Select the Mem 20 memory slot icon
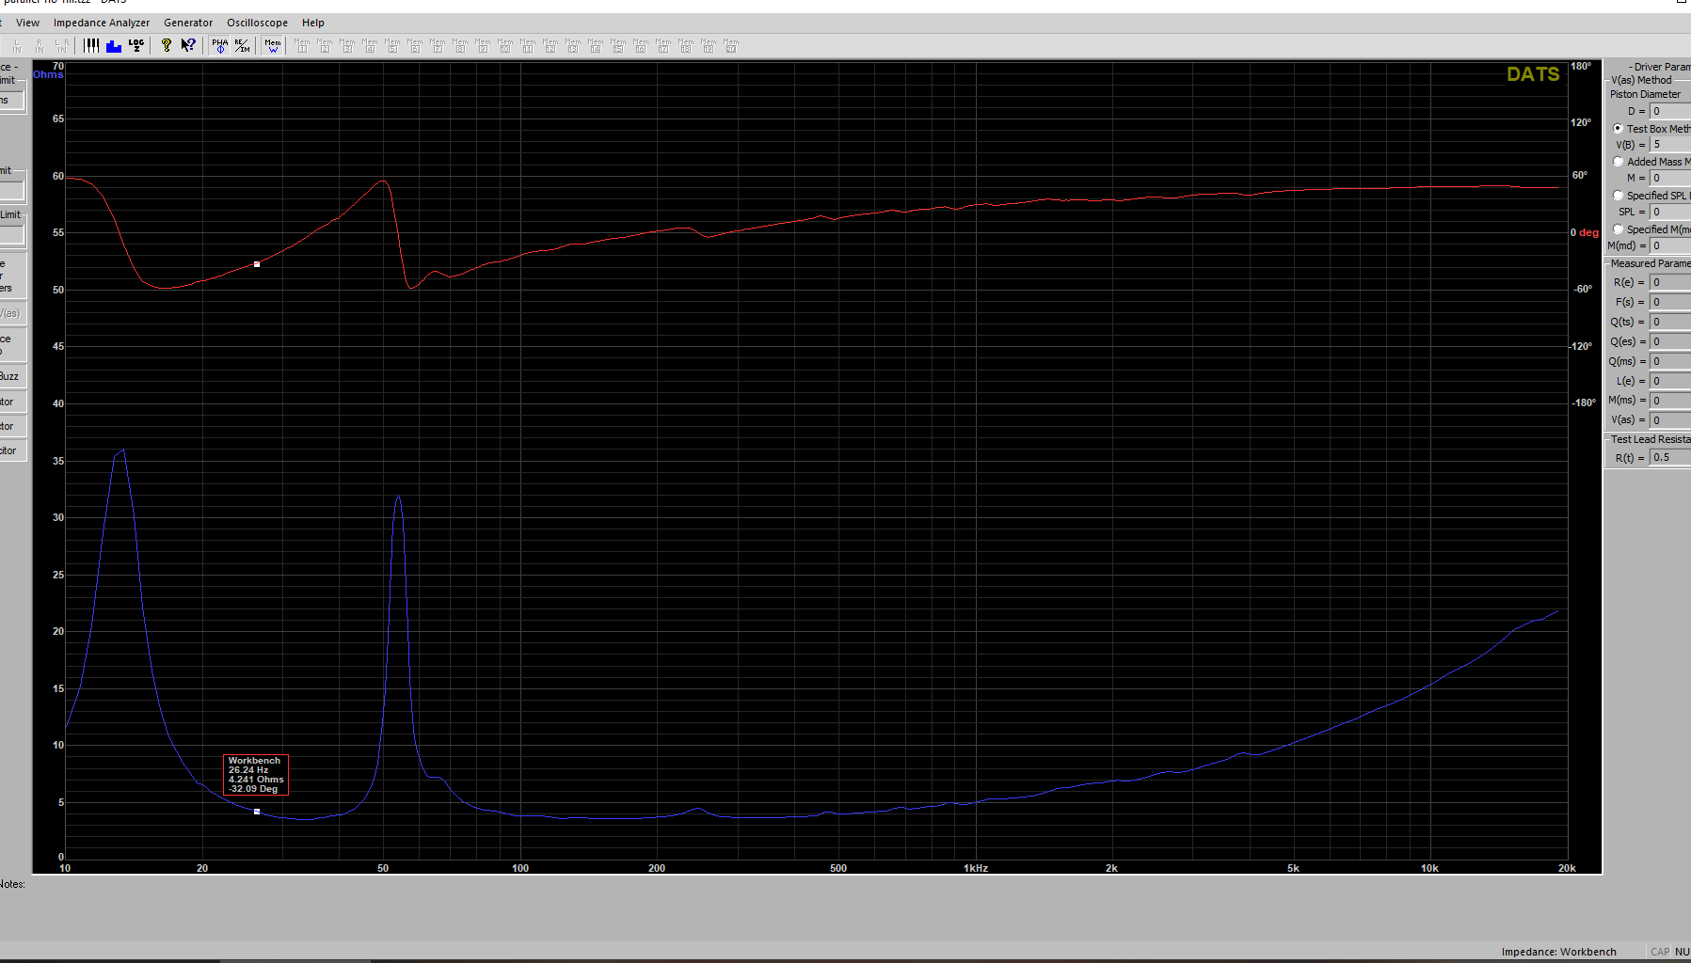Image resolution: width=1691 pixels, height=963 pixels. point(731,45)
